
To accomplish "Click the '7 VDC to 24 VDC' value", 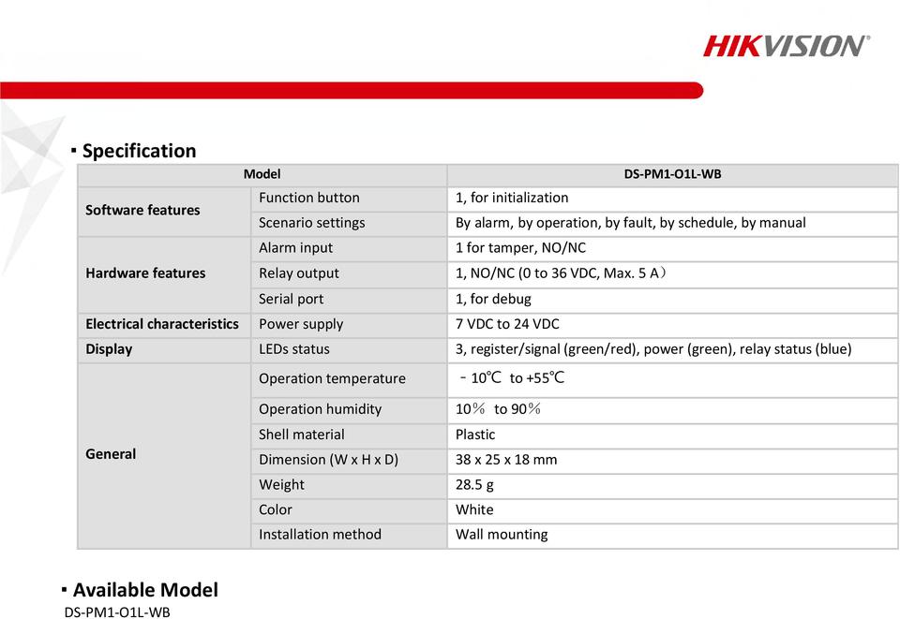I will [x=507, y=324].
